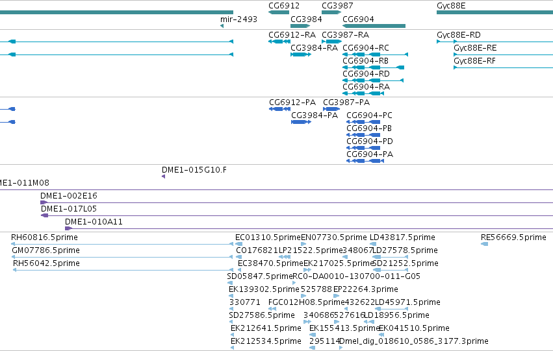Click transcript CG6904-RA label
Screen dimensions: 553x351
pos(366,86)
